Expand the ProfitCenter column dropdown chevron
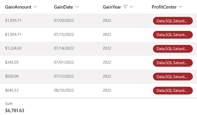197x115 pixels. point(180,7)
